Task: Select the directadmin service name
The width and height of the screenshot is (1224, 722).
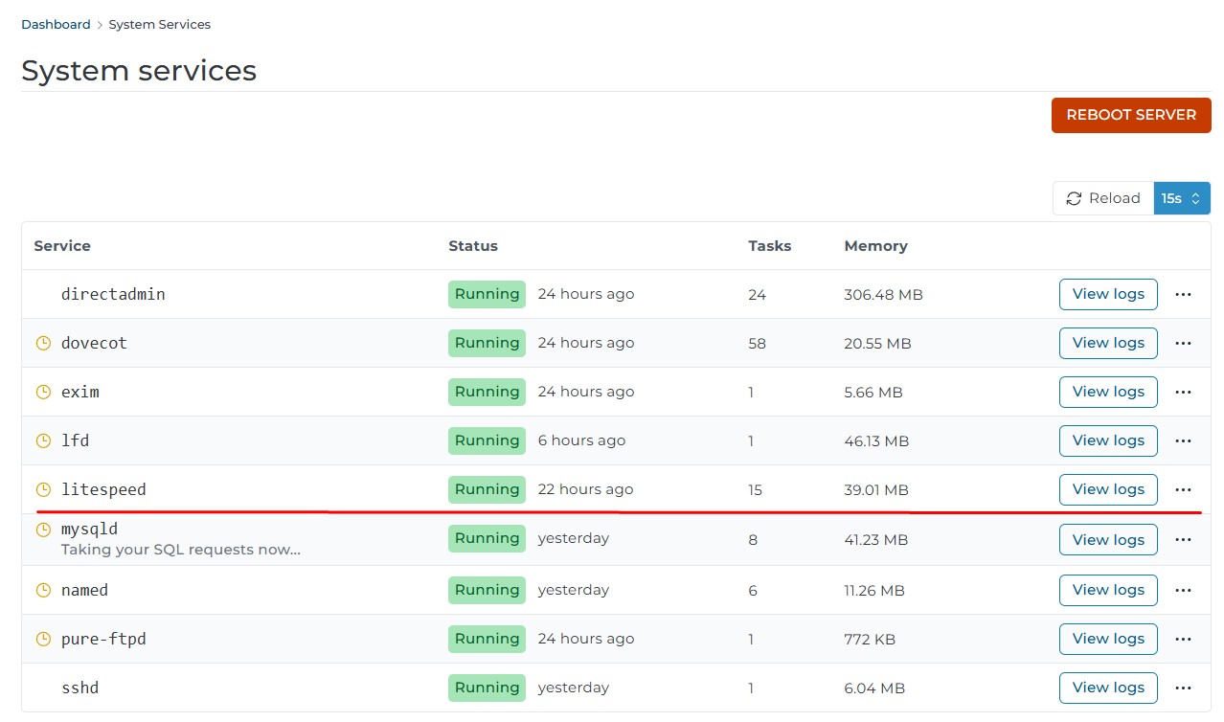Action: pos(113,294)
